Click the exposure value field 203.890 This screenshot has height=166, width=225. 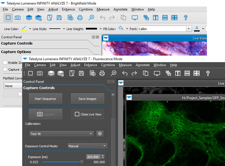tap(93, 157)
